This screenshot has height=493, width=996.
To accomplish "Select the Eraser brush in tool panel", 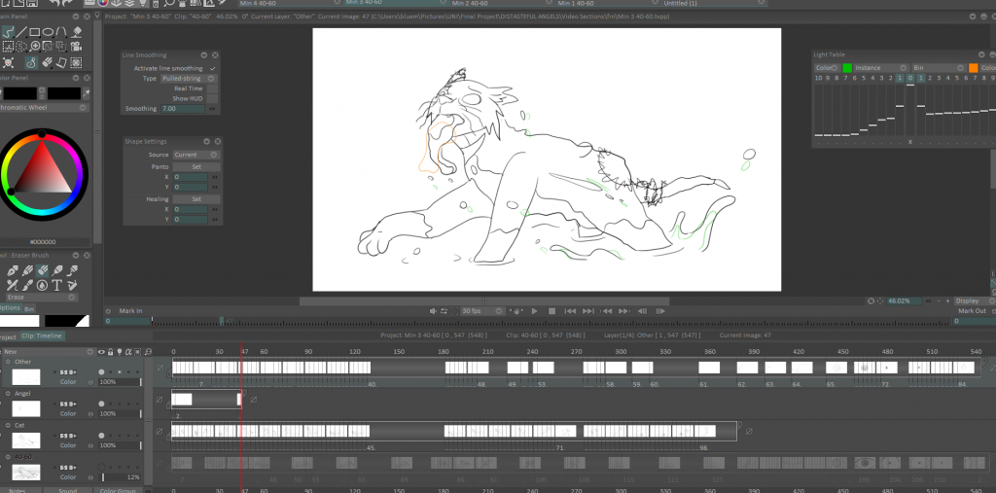I will coord(42,270).
